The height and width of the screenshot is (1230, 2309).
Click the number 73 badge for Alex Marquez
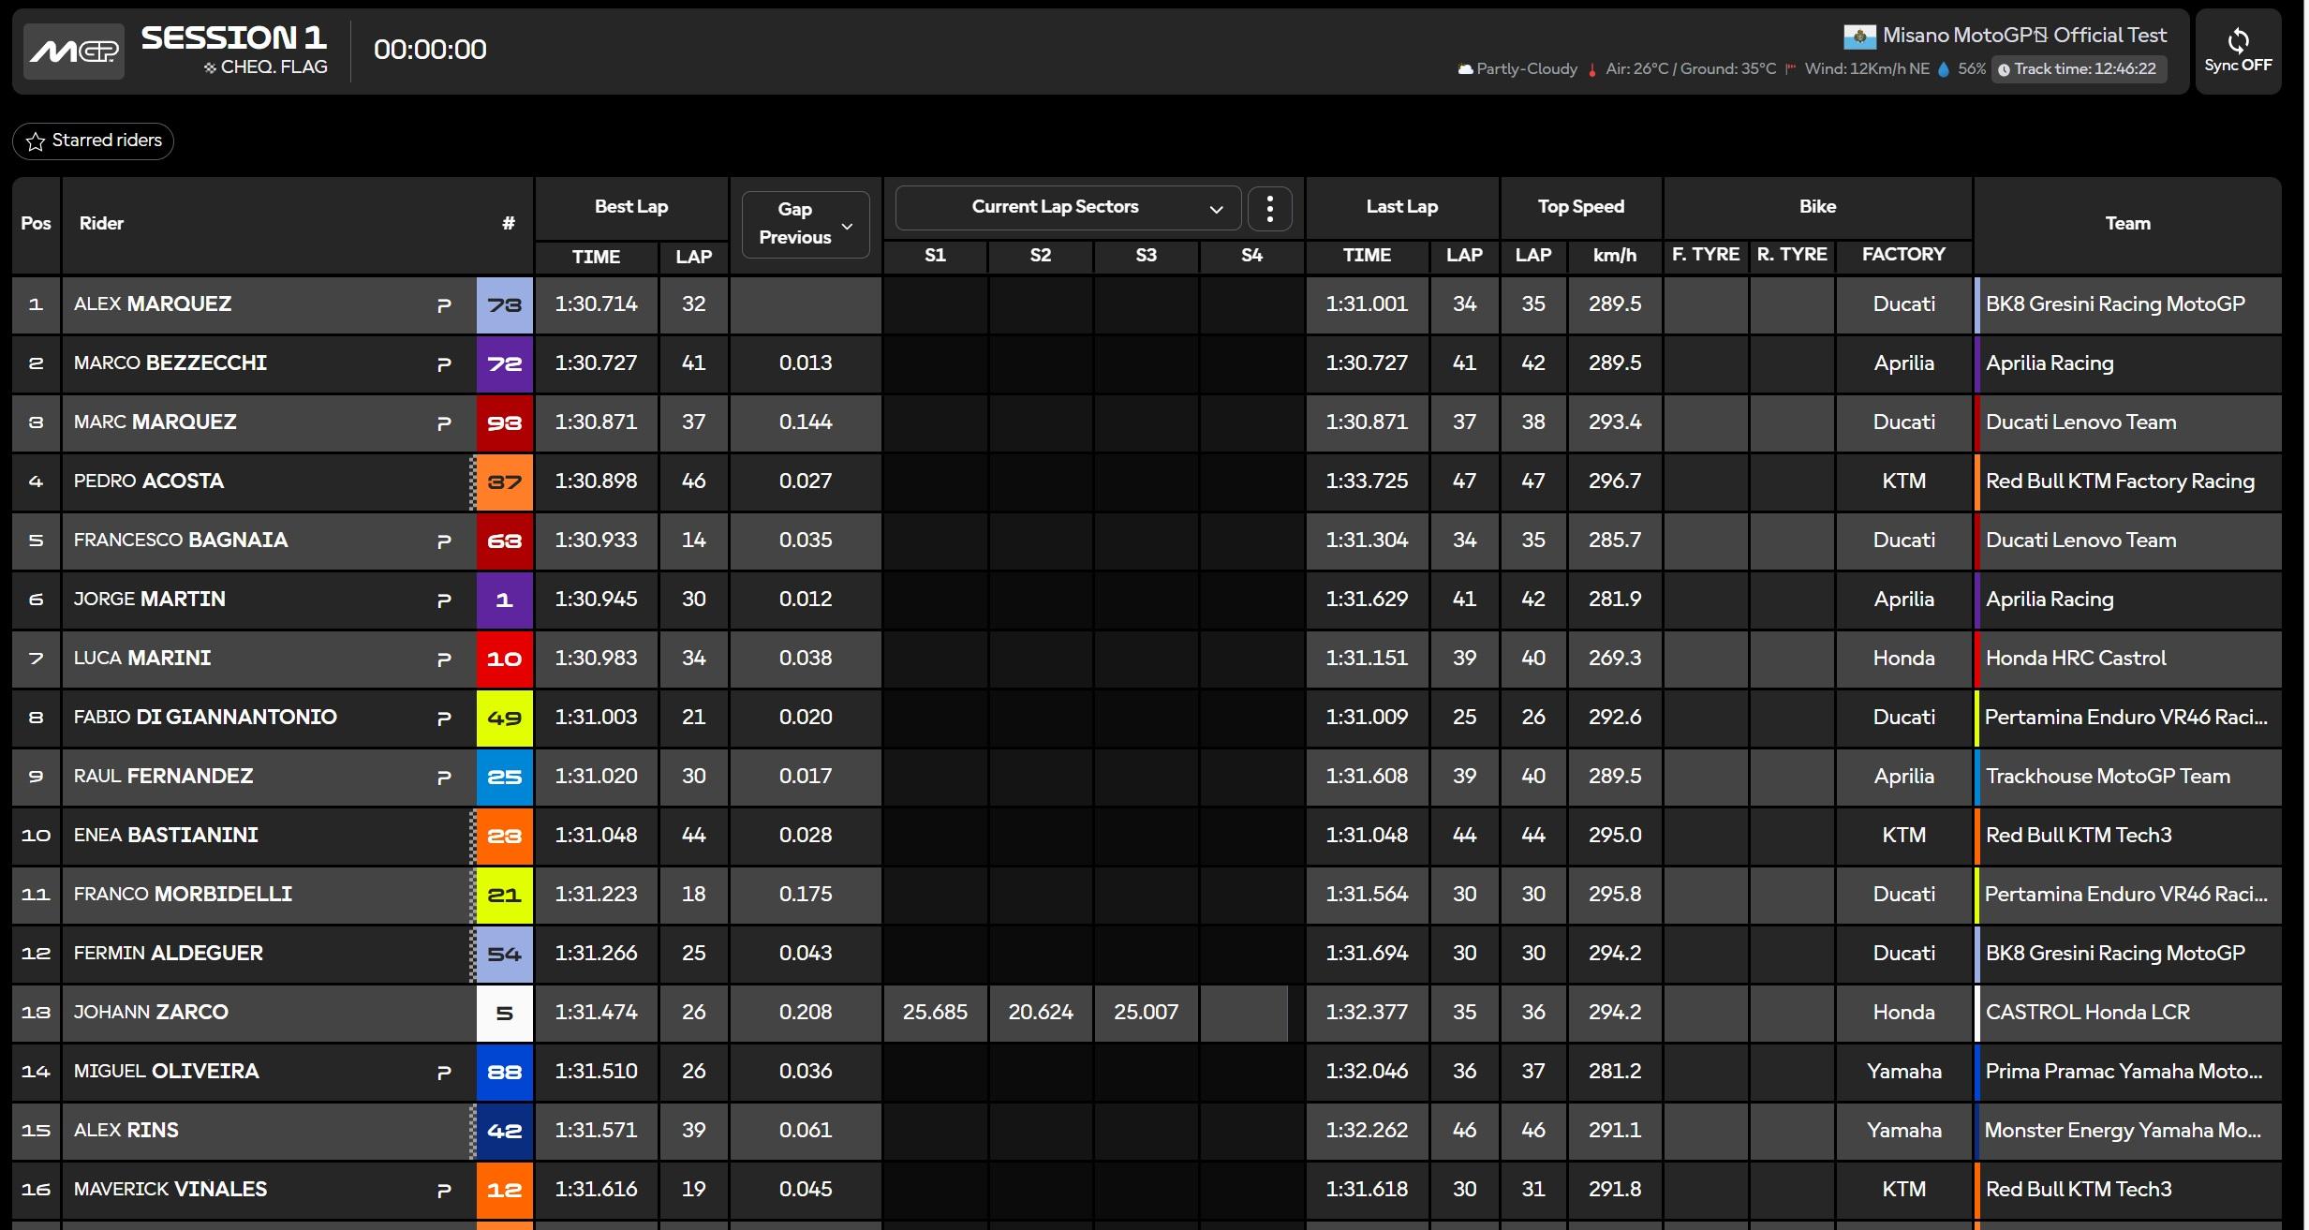(x=505, y=305)
